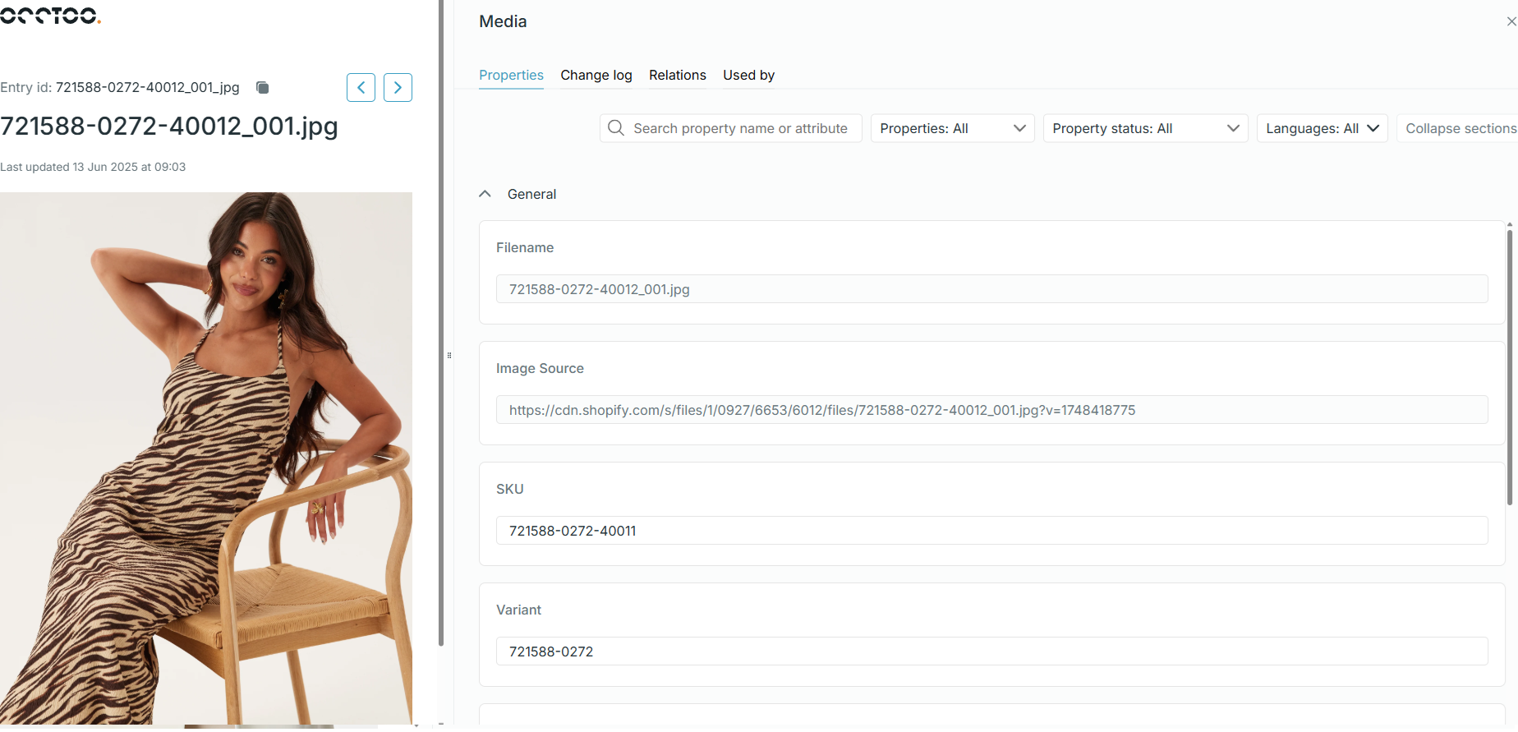Close the Media panel
This screenshot has height=732, width=1518.
[x=1510, y=22]
